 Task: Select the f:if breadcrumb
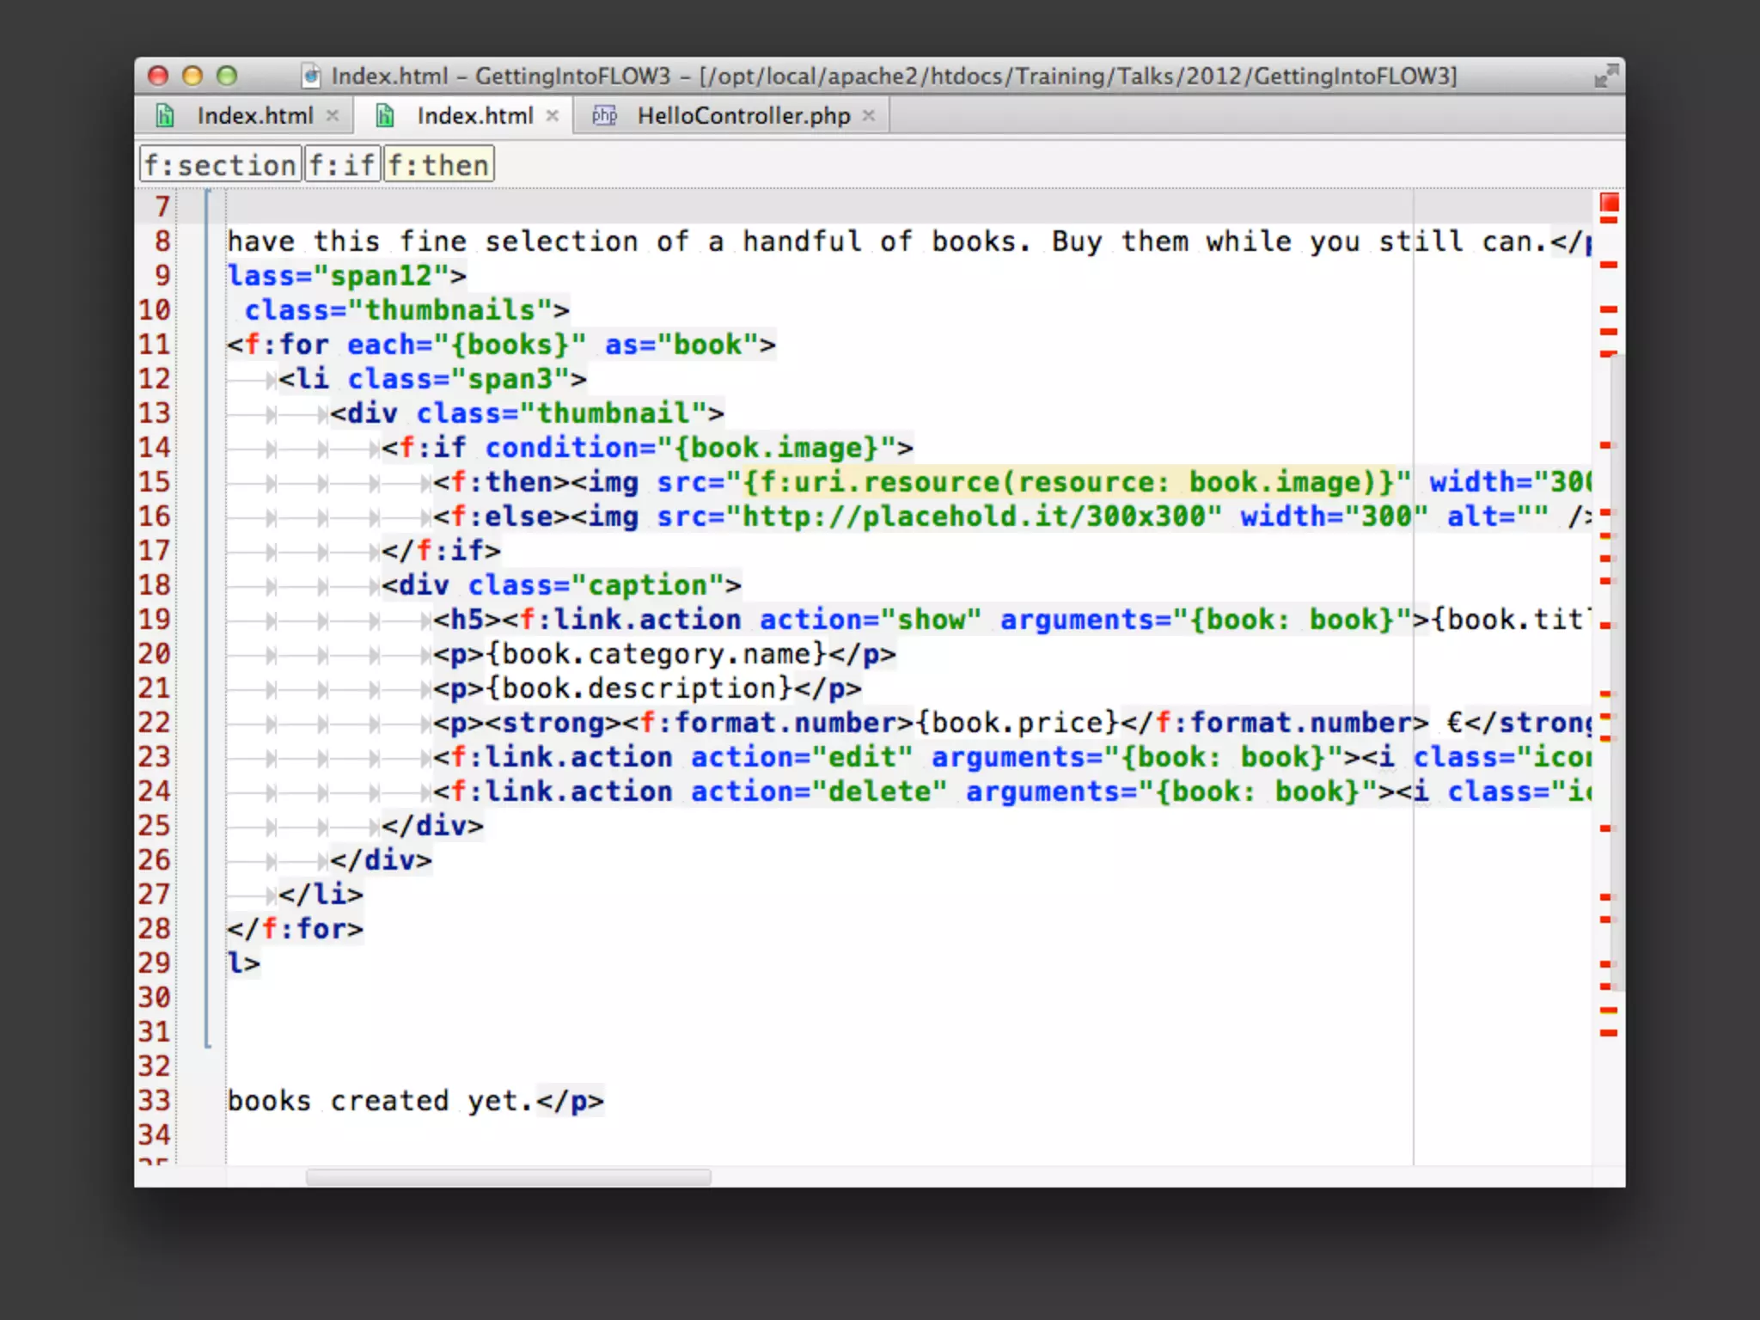pos(341,165)
